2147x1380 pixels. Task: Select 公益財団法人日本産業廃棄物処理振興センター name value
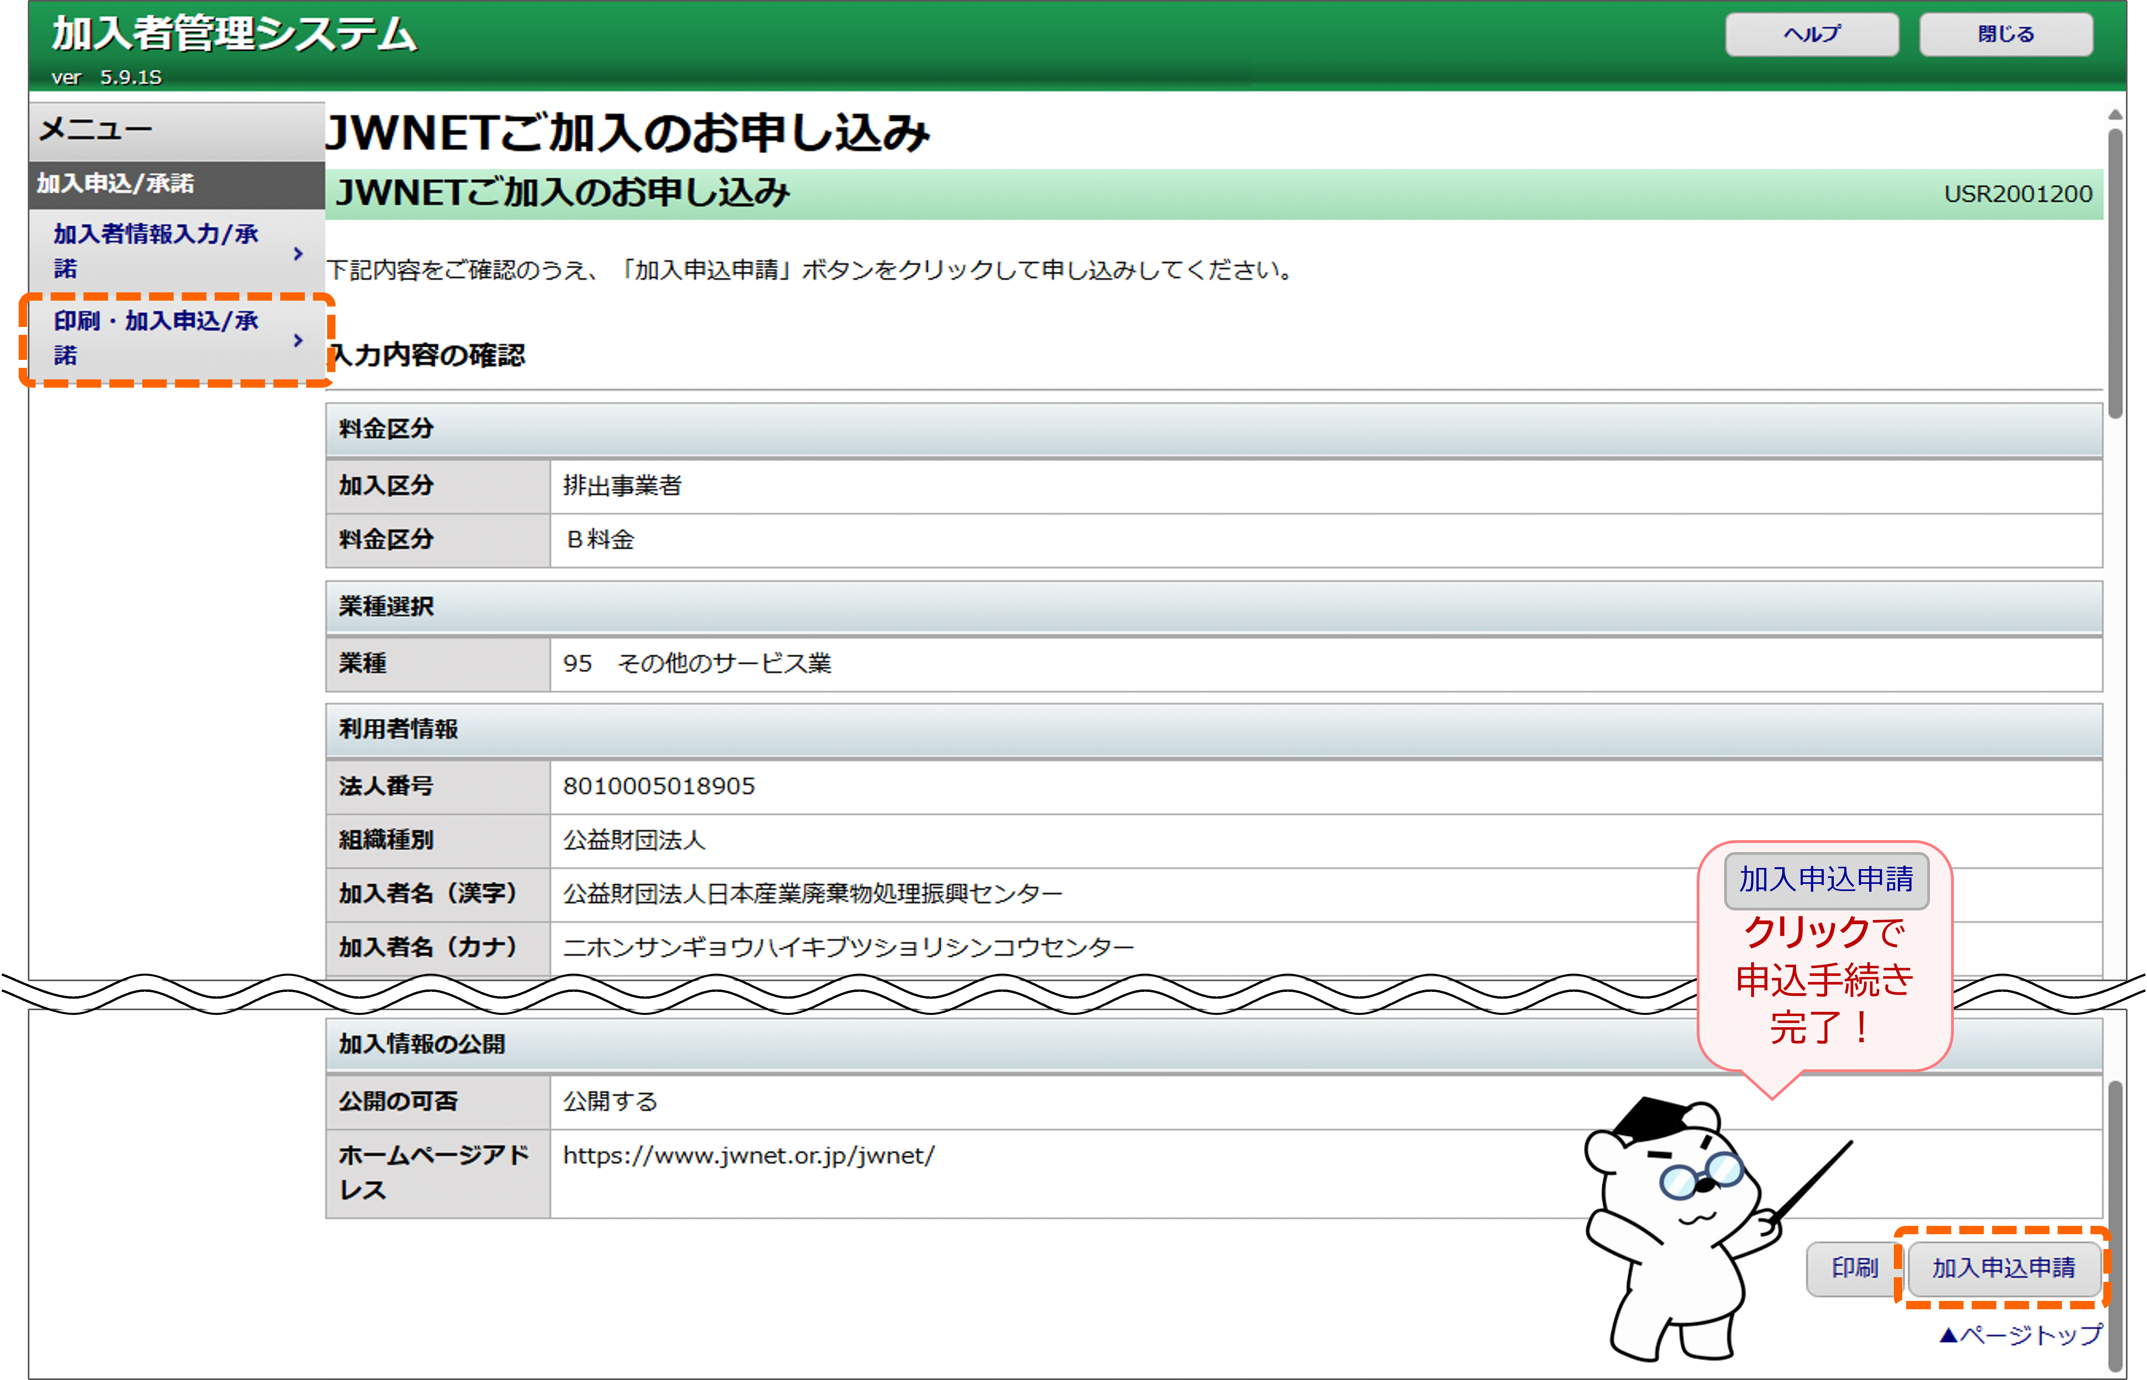[812, 893]
